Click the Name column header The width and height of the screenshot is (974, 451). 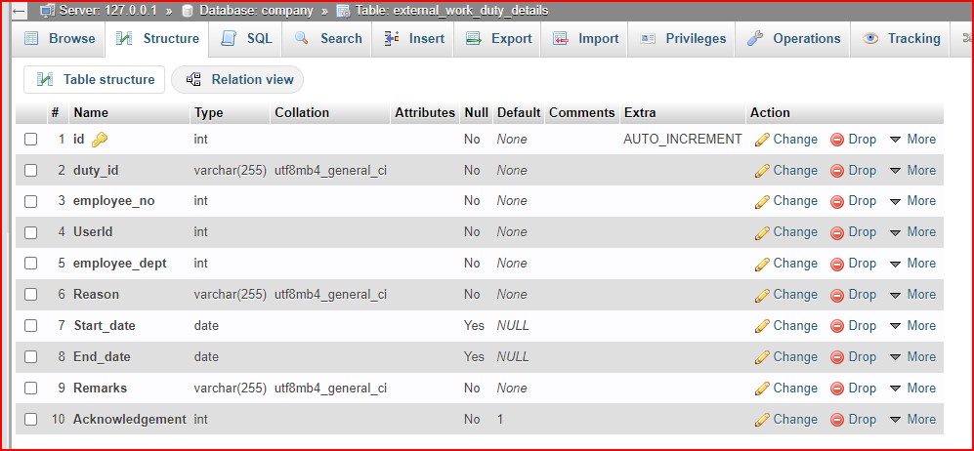(x=91, y=113)
